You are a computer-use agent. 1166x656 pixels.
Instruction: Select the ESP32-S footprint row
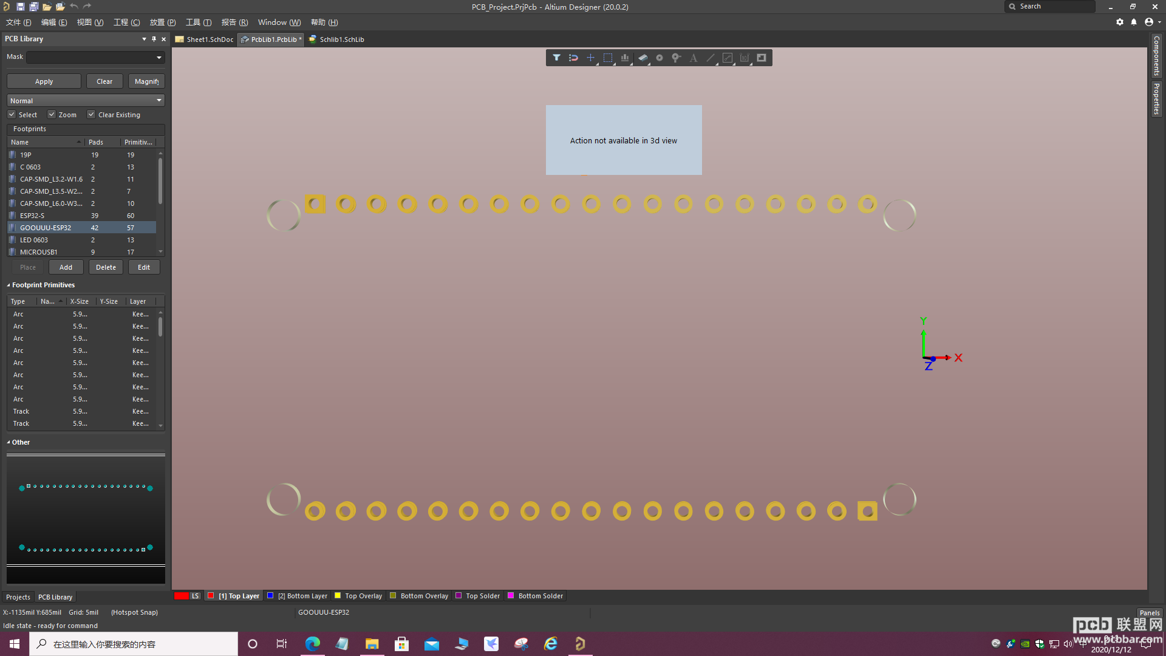point(81,216)
